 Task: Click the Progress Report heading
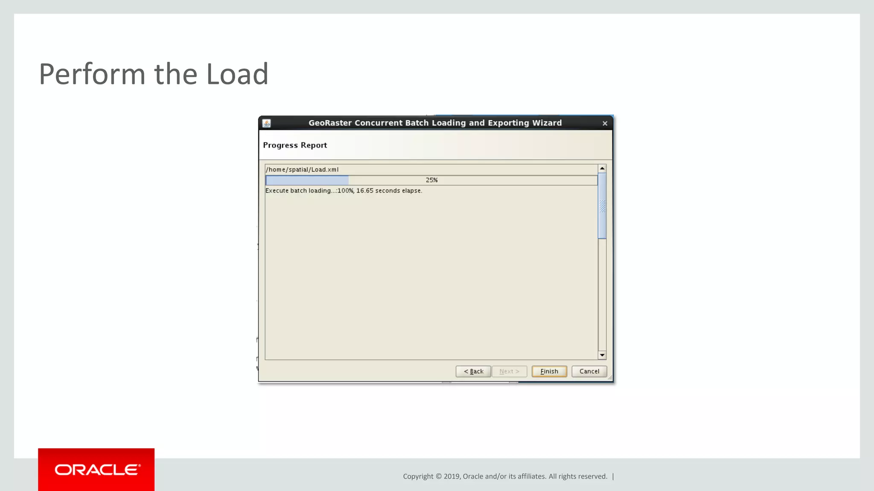coord(295,145)
